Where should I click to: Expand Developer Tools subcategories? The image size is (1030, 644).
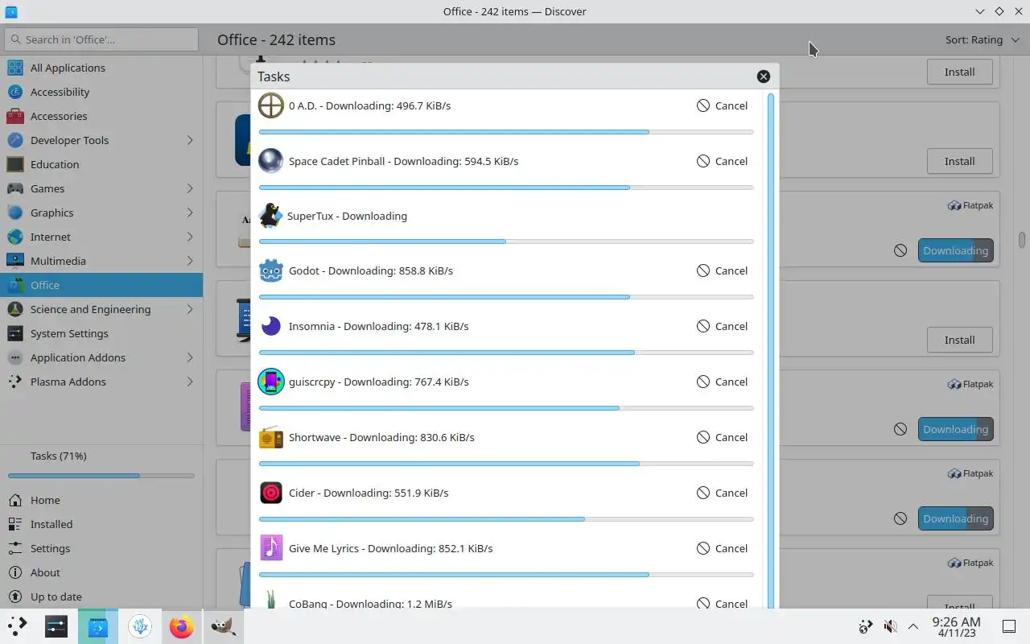tap(190, 140)
